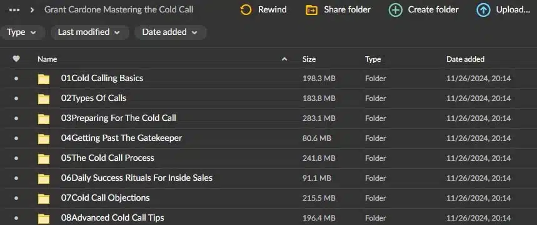Open folder 05The Cold Call Process
The height and width of the screenshot is (225, 537).
pos(108,158)
